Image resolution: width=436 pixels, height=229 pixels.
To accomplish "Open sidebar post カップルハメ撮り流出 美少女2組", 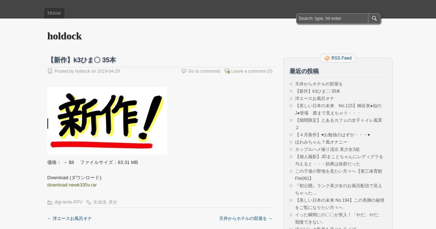I will tap(327, 149).
